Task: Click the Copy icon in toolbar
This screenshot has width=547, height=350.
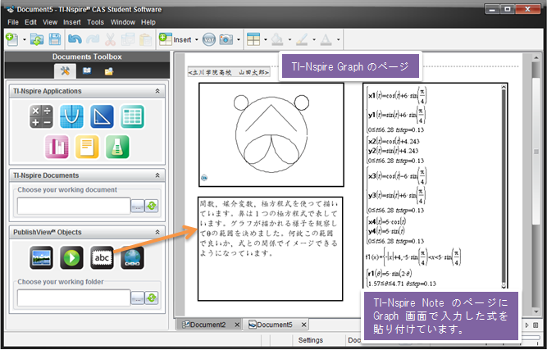Action: pyautogui.click(x=128, y=39)
